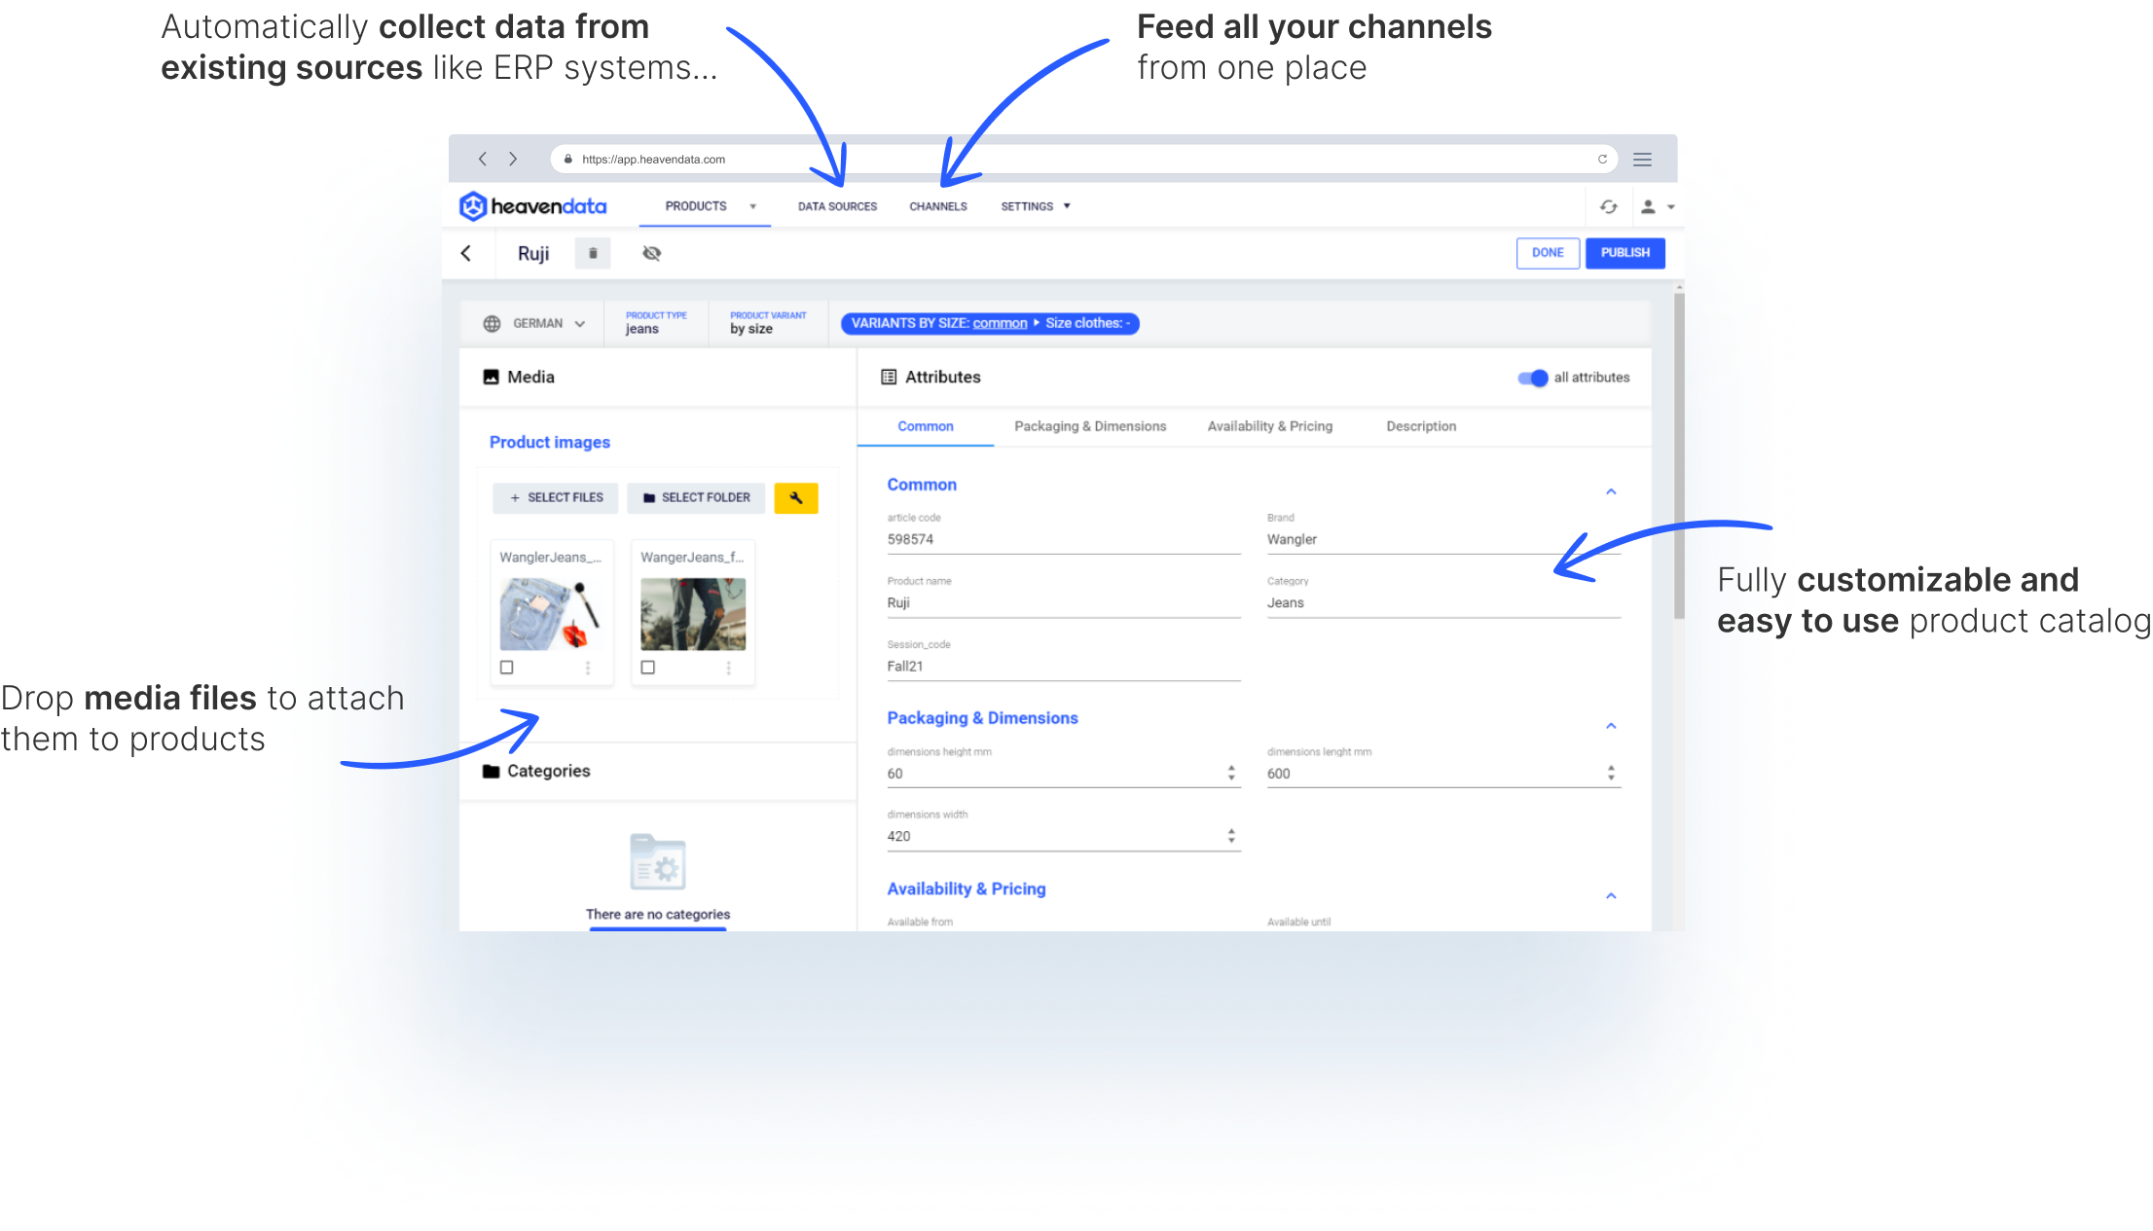The height and width of the screenshot is (1231, 2153).
Task: Click the hidden-eye visibility icon
Action: point(652,253)
